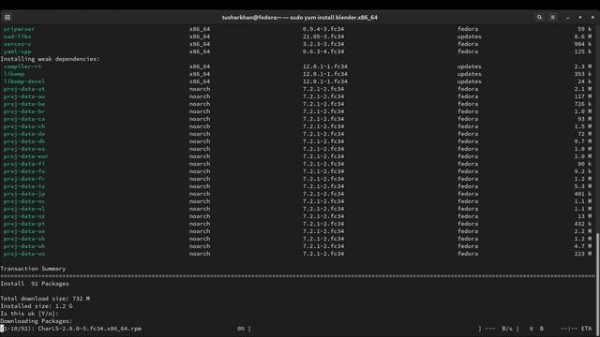Viewport: 600px width, 337px height.
Task: Click the 'usd-libs' package name
Action: pyautogui.click(x=17, y=37)
